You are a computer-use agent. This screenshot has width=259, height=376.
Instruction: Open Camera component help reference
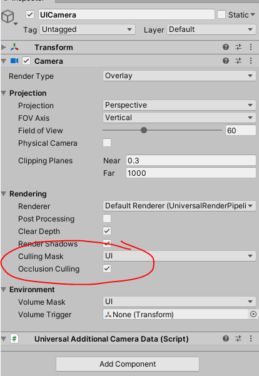(x=226, y=61)
